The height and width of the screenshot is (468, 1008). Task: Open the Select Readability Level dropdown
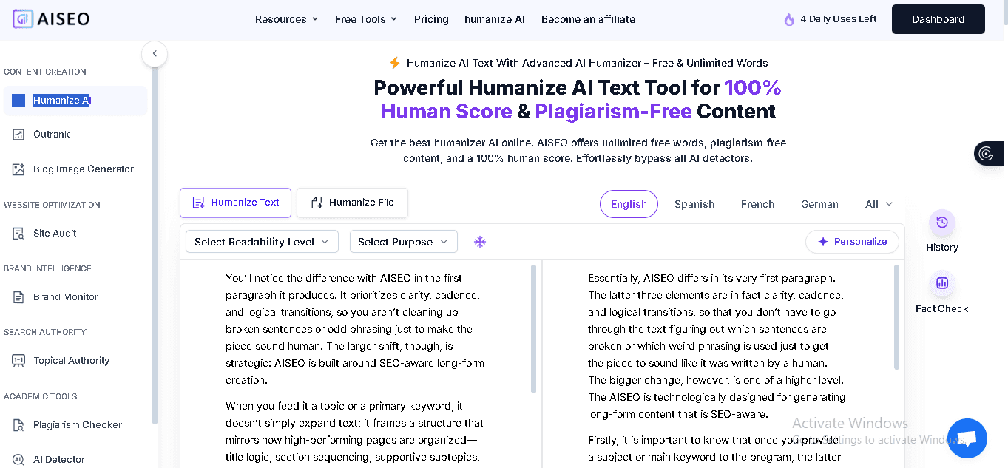261,241
